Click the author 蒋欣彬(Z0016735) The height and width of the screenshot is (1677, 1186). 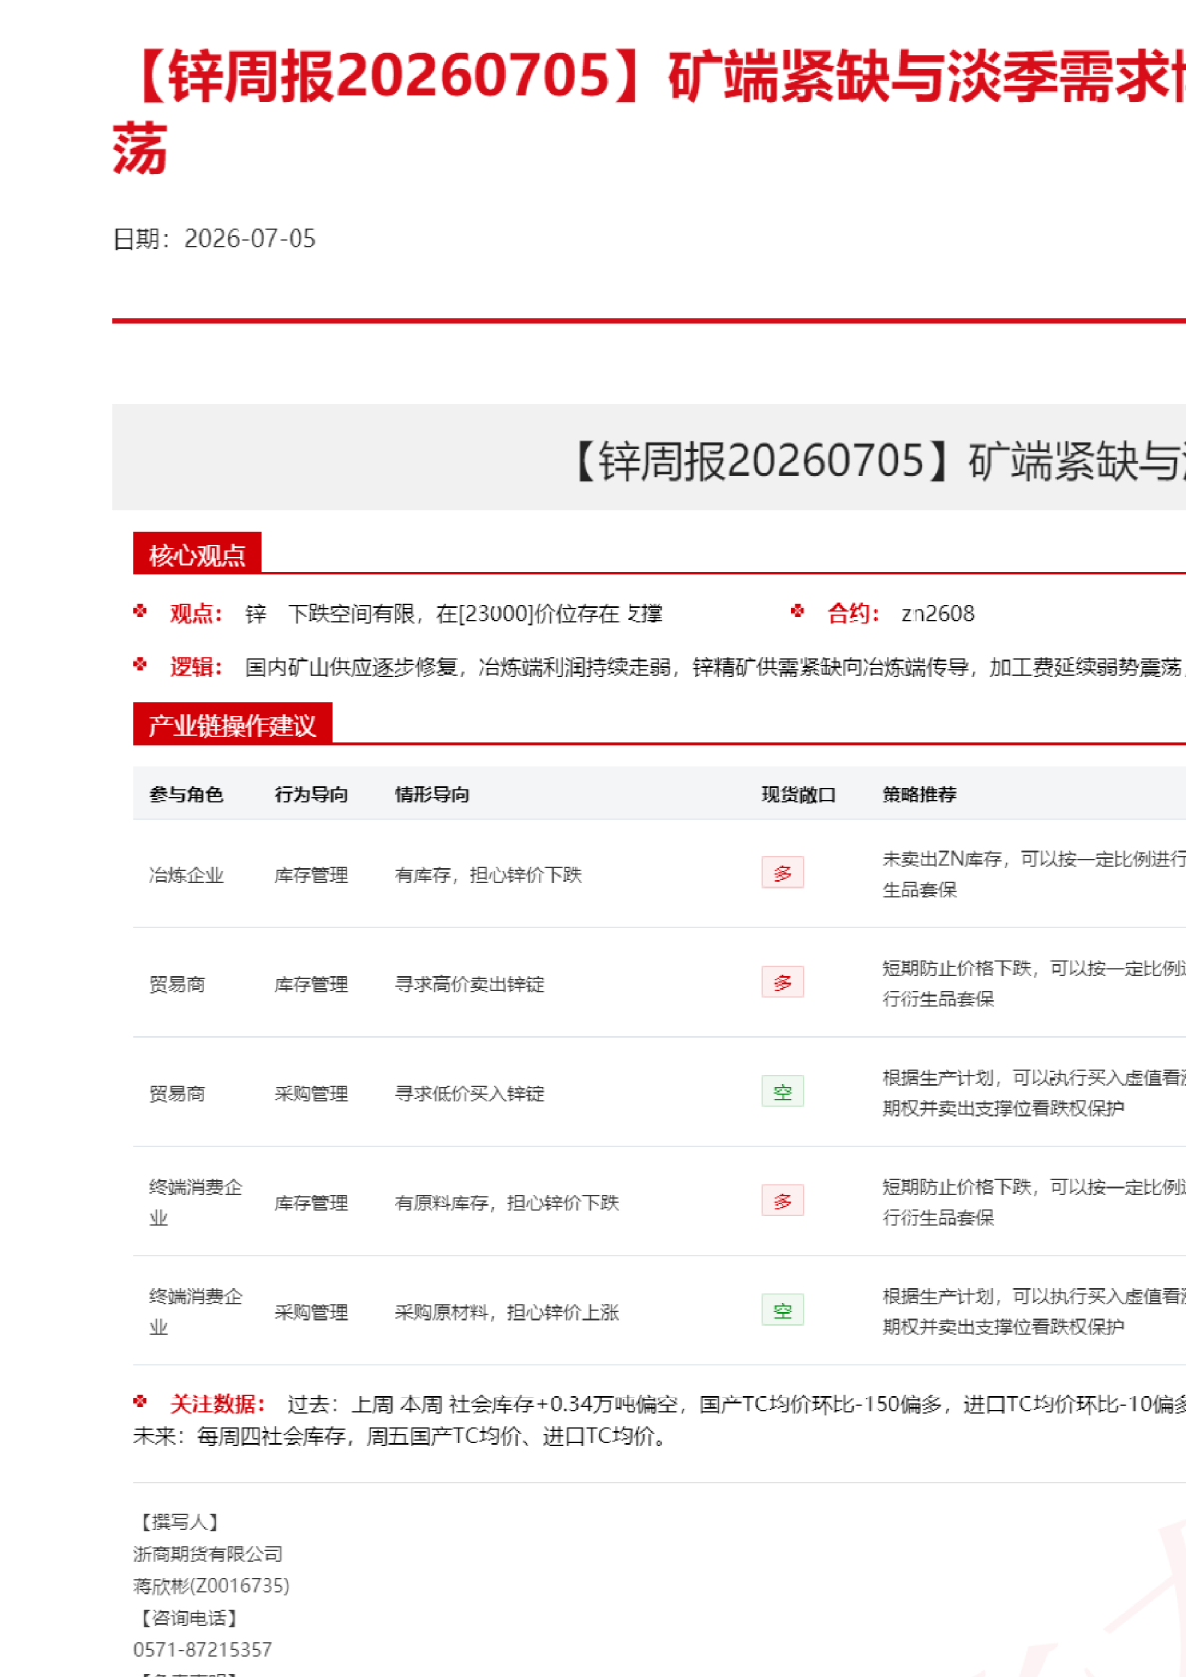tap(211, 1585)
